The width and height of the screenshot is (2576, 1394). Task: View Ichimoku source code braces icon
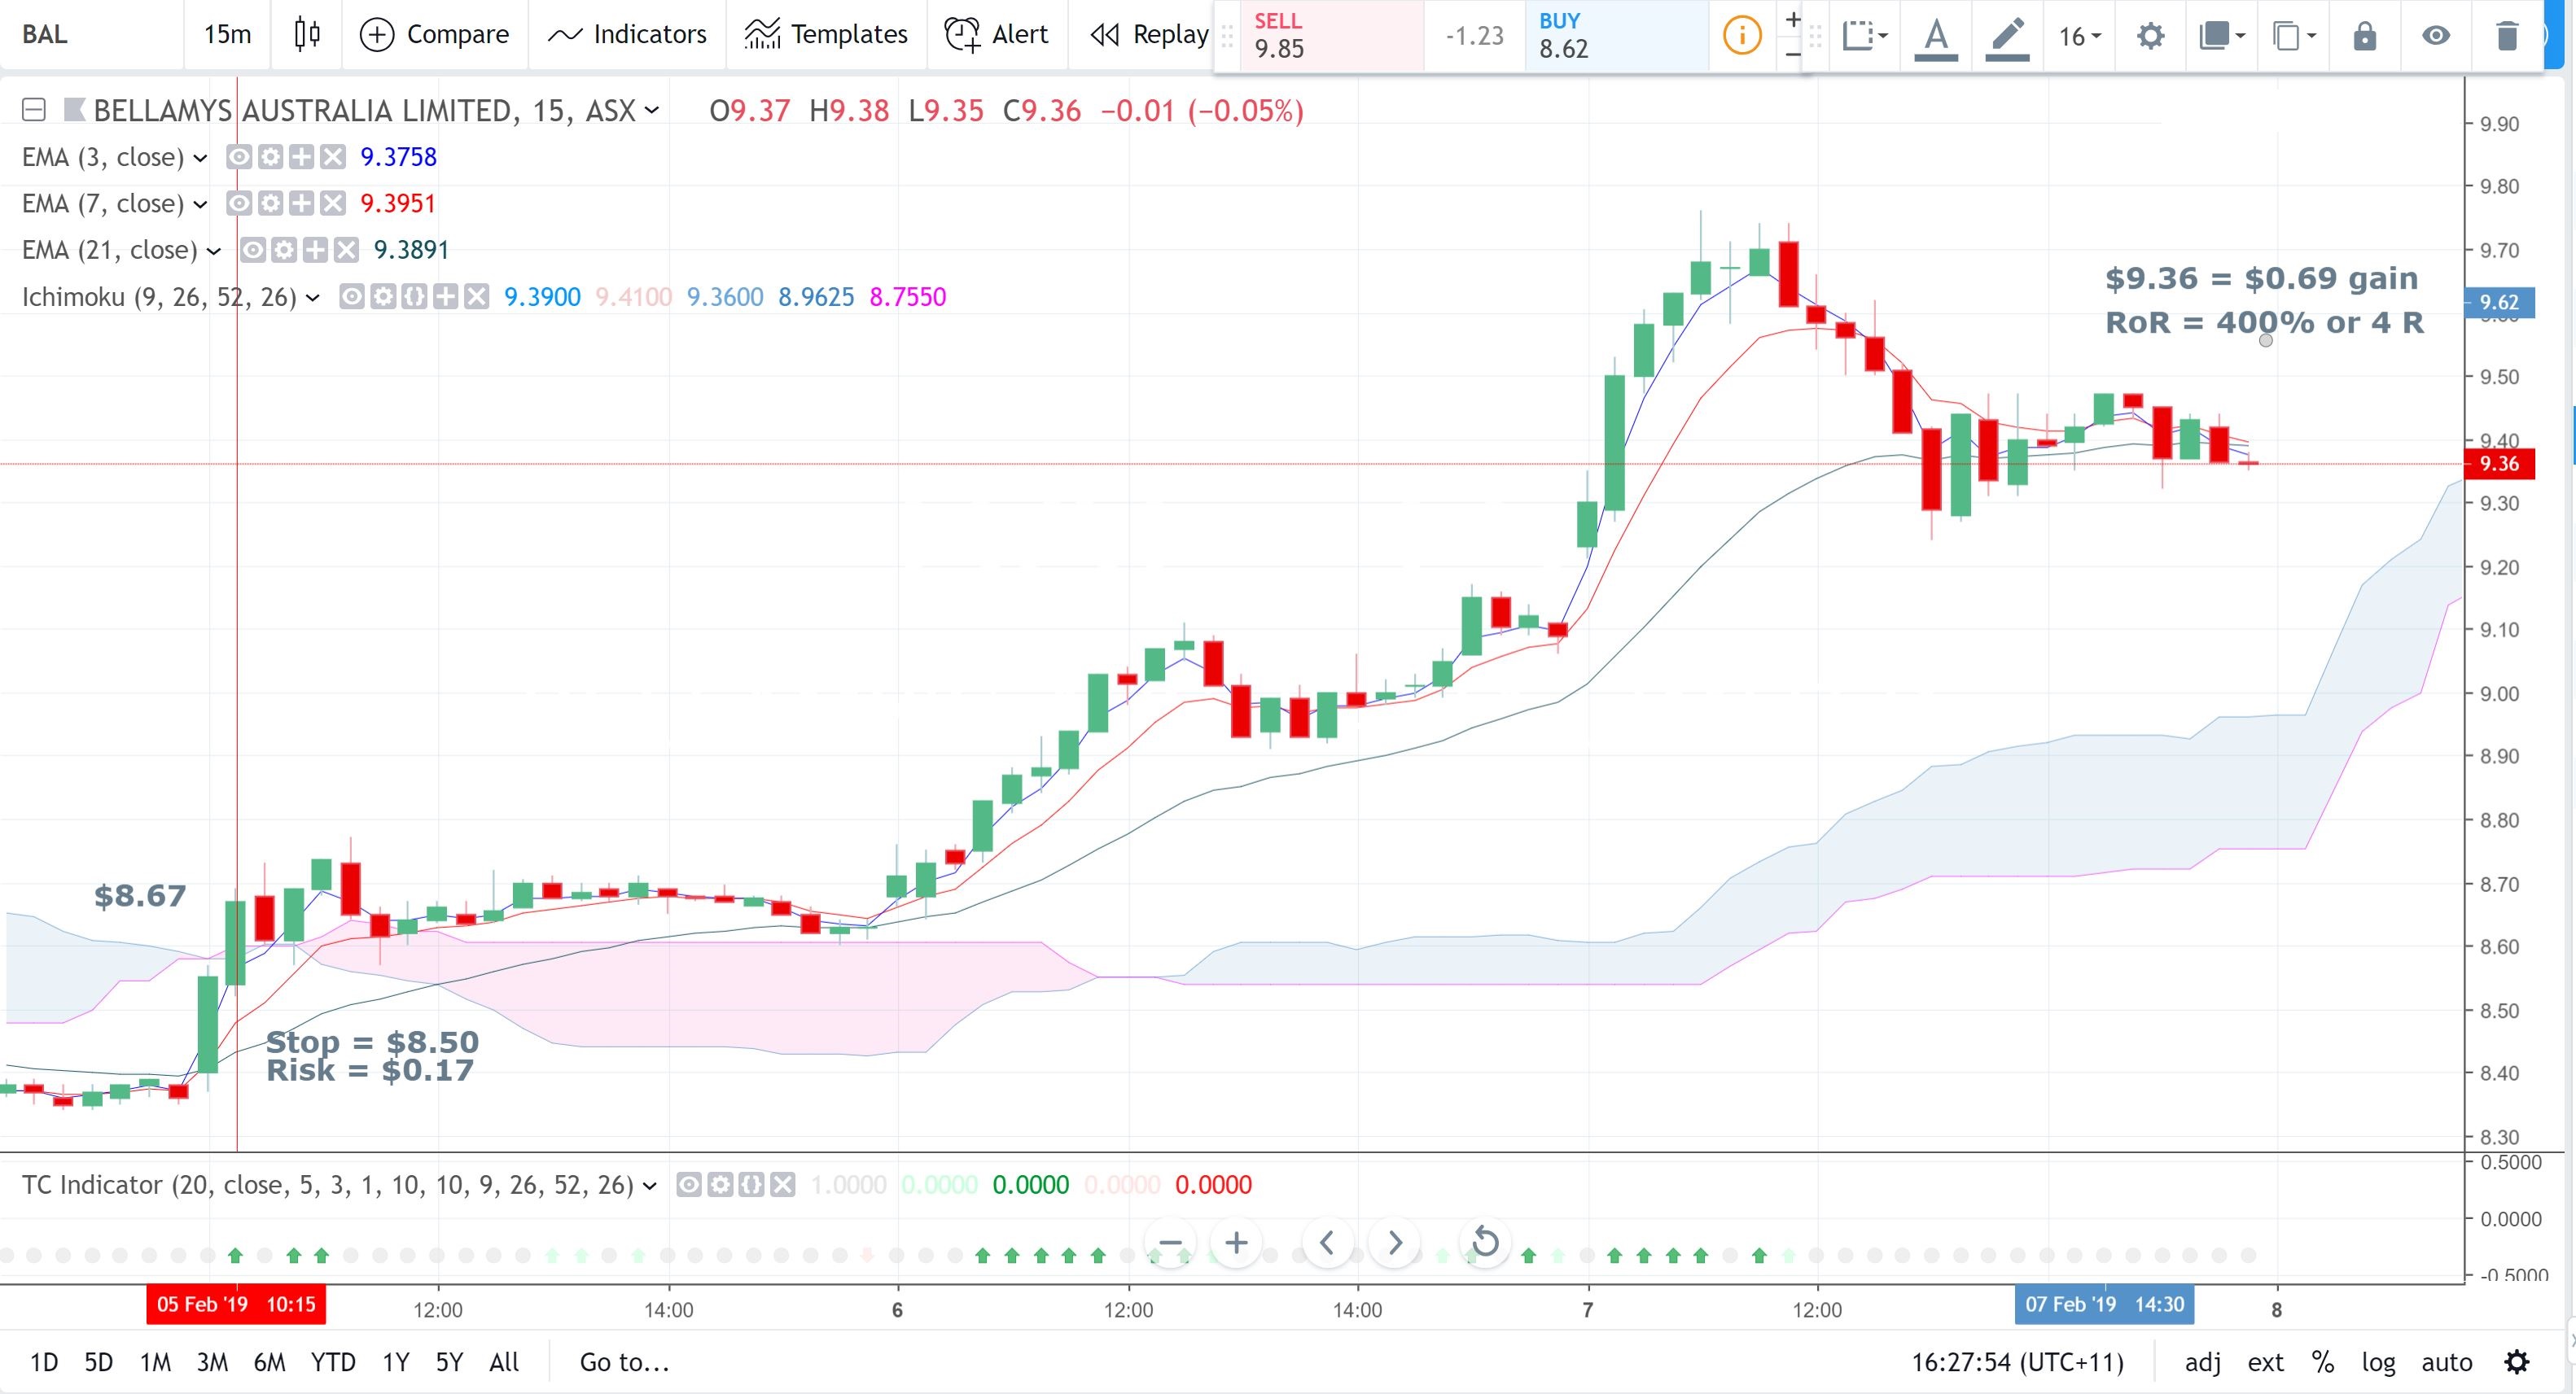pos(414,297)
